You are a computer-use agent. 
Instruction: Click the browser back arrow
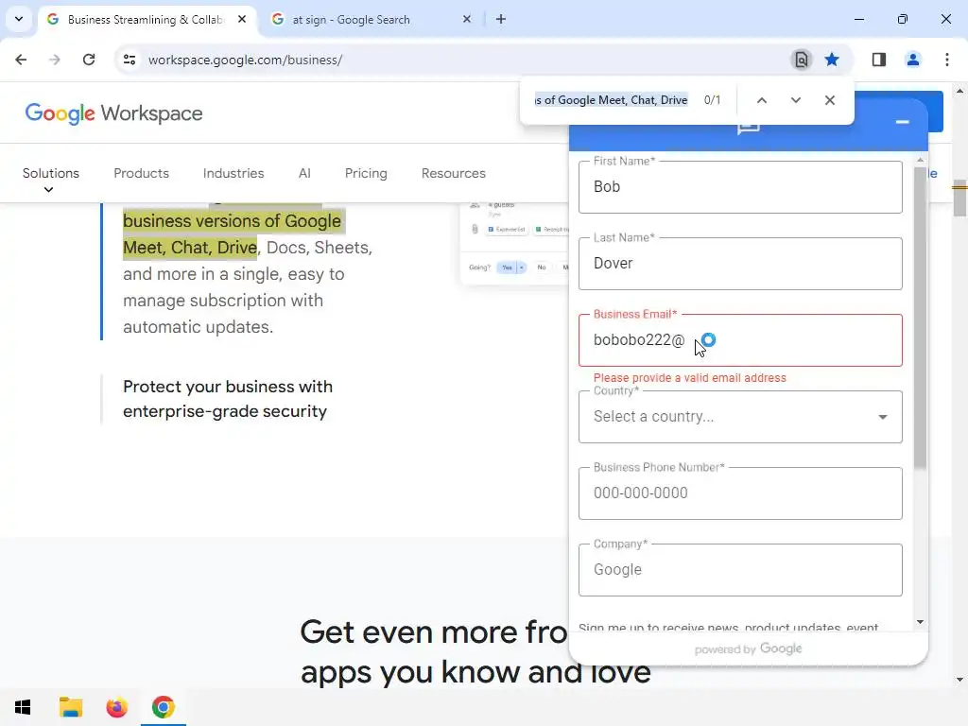click(x=21, y=60)
